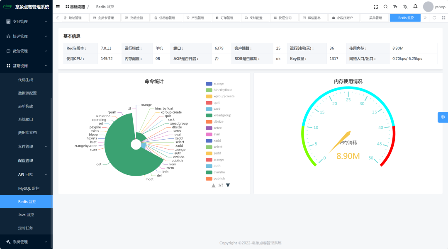Open MySQL 监控 in the sidebar
The width and height of the screenshot is (448, 249).
29,189
